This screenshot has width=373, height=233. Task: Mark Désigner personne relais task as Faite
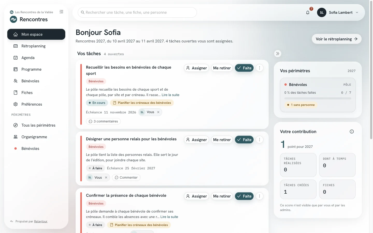coord(244,140)
